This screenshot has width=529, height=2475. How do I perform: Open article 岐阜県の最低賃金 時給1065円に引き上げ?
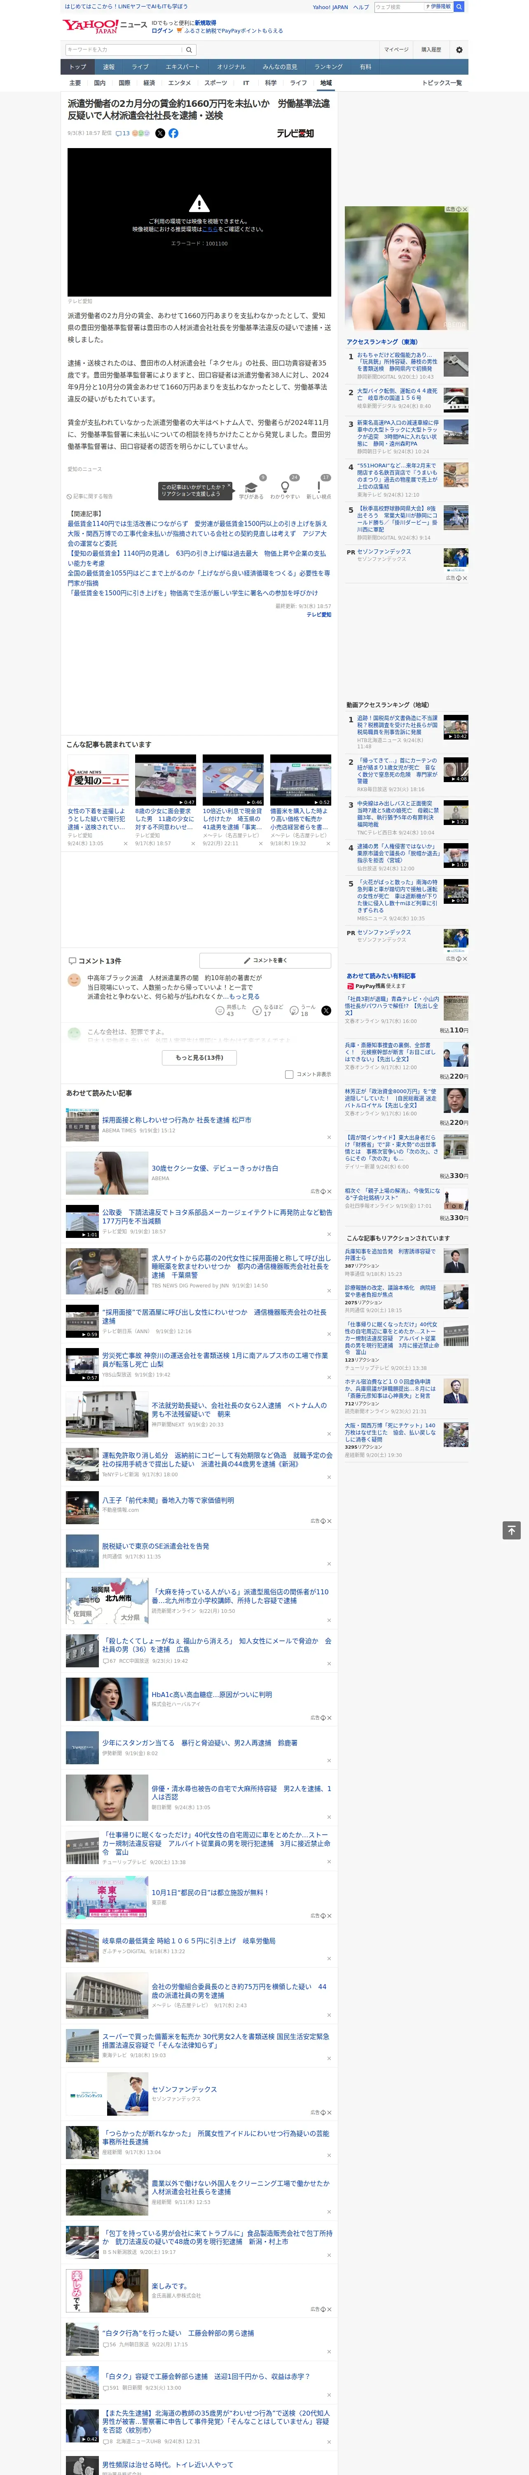188,1940
